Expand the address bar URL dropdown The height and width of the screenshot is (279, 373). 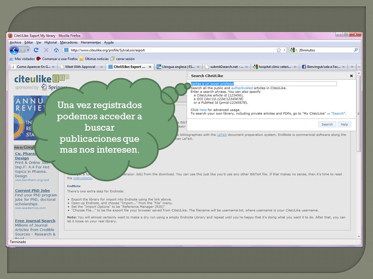point(284,50)
